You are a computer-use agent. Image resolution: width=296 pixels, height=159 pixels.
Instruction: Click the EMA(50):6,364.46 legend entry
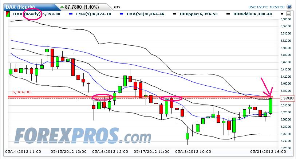tap(145, 14)
